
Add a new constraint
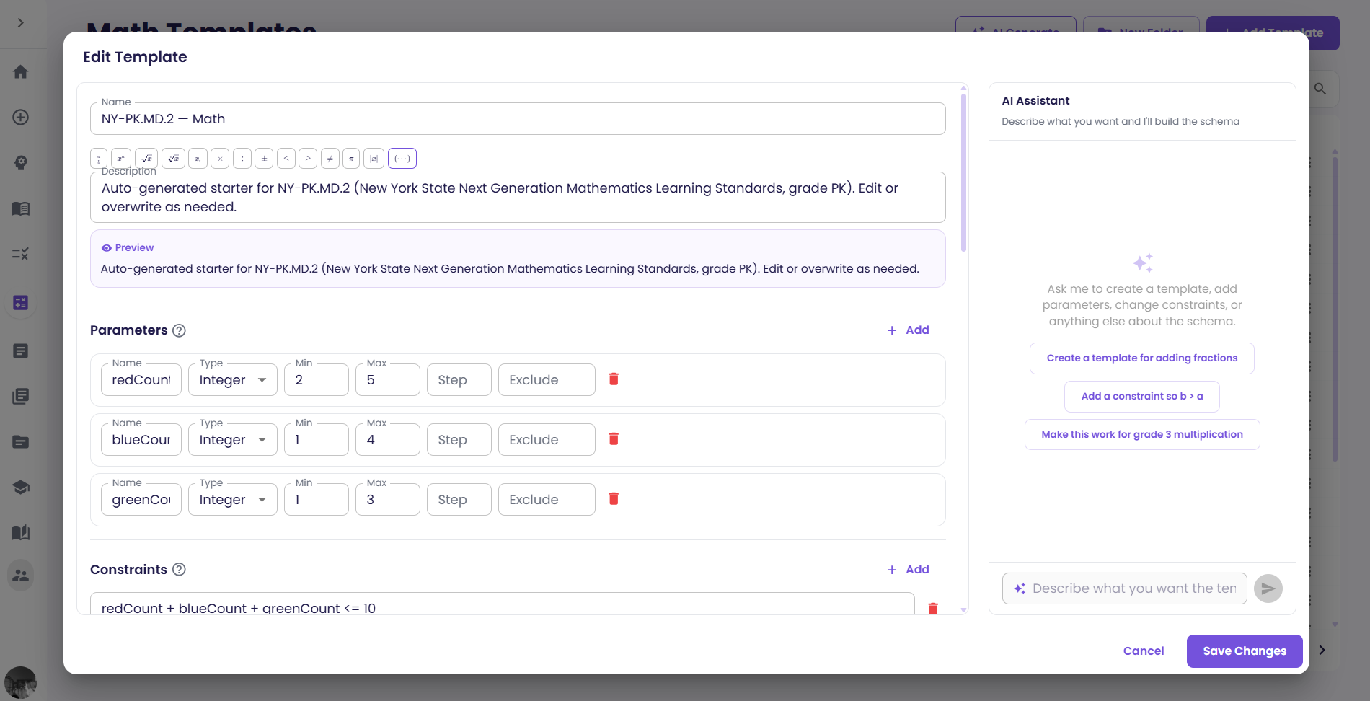pos(908,570)
